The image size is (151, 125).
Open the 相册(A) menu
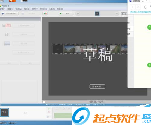27,9
